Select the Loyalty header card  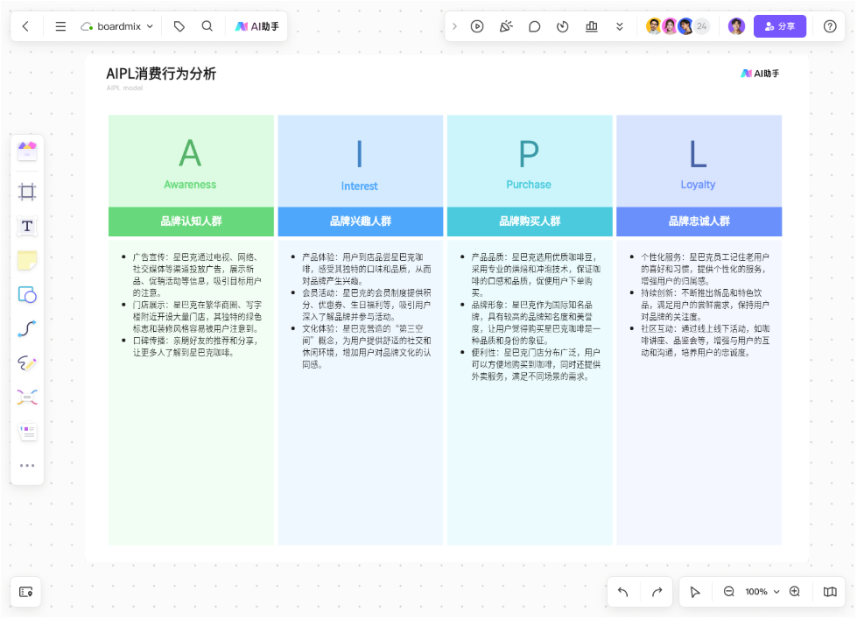coord(699,161)
